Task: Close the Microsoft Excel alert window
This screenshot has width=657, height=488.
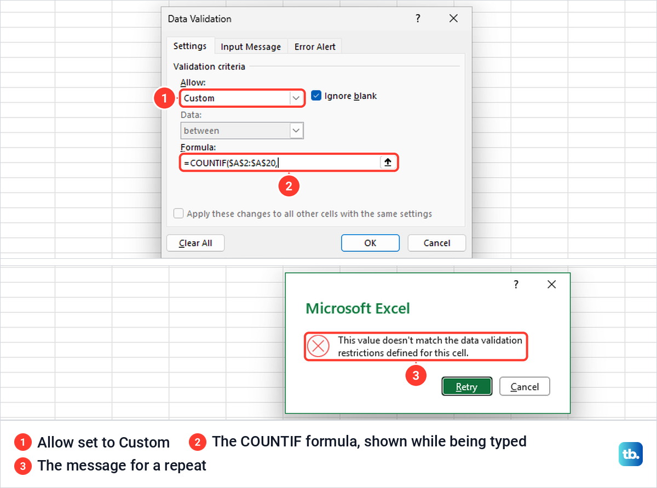Action: (x=551, y=284)
